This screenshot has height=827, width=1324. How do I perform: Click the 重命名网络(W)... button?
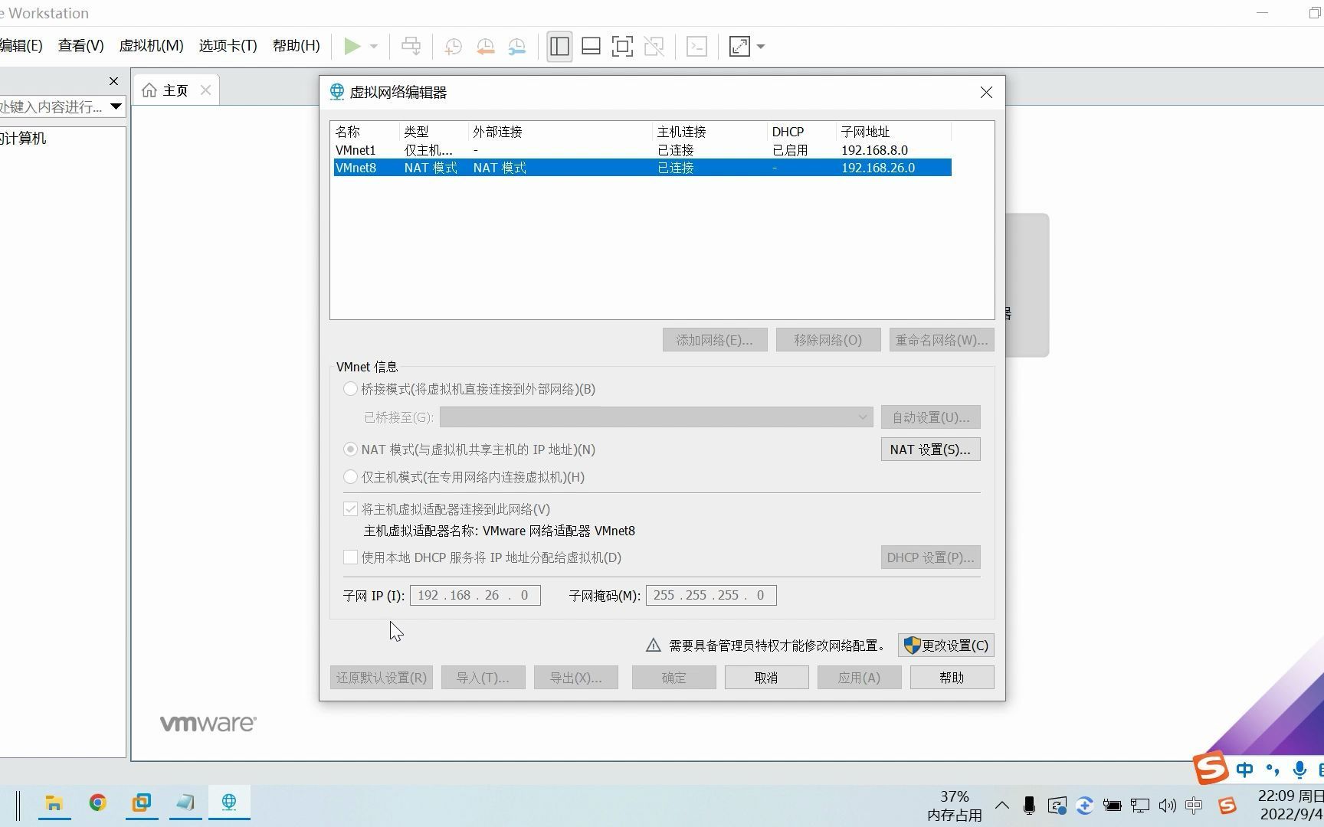(942, 340)
